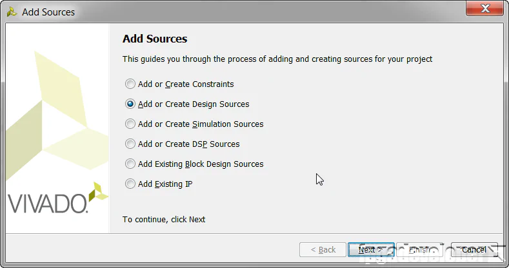
Task: Click the VIVADO logo text
Action: [x=46, y=203]
